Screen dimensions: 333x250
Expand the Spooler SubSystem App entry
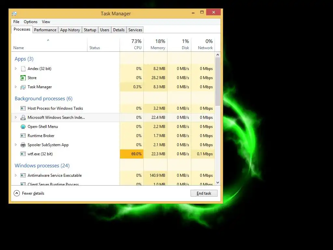(16, 145)
